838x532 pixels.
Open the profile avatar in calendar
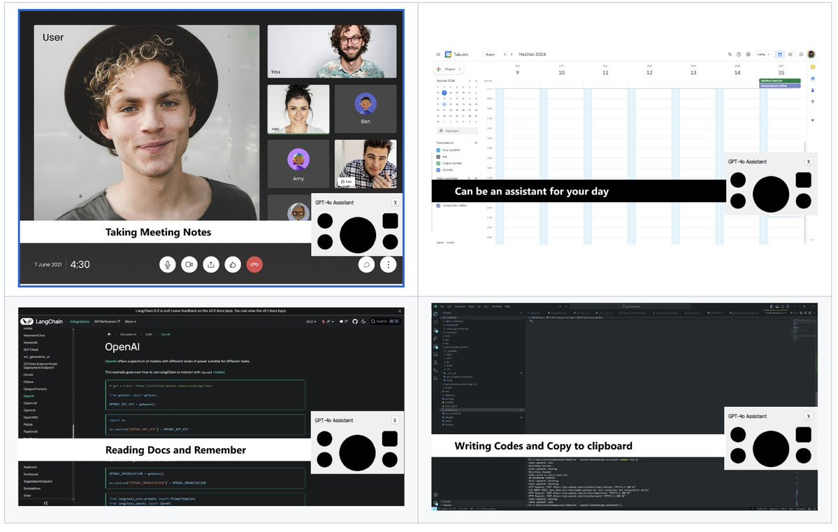coord(811,54)
